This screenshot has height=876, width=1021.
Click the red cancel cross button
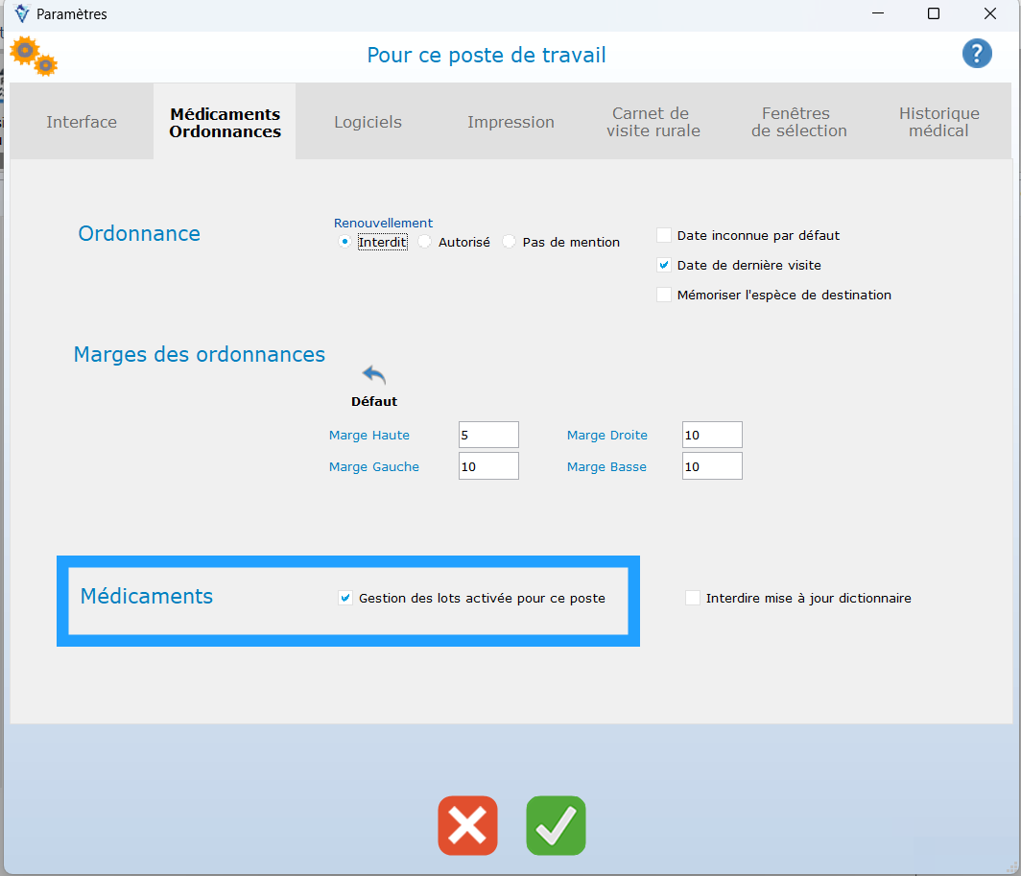467,825
